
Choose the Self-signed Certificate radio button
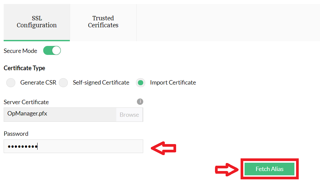coord(63,83)
